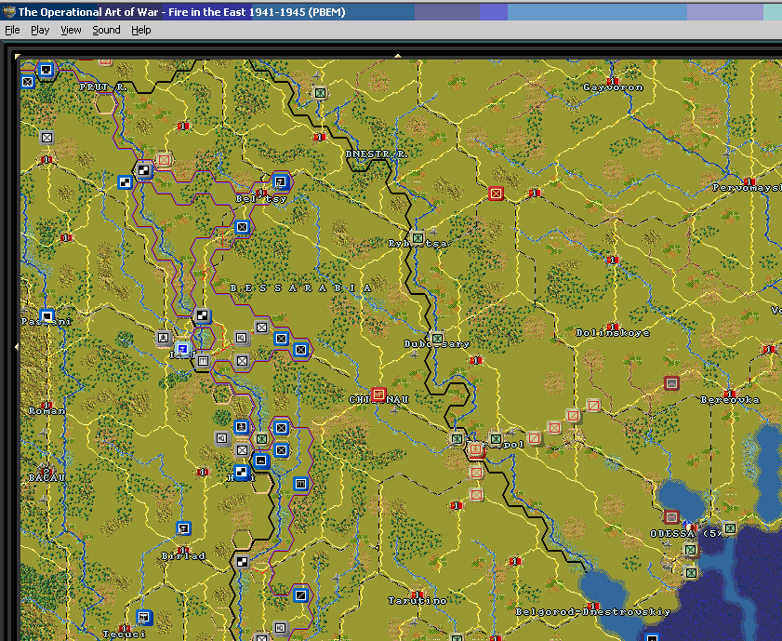Select the red-backed unit counter on Tiraspol
The image size is (782, 641).
[476, 450]
